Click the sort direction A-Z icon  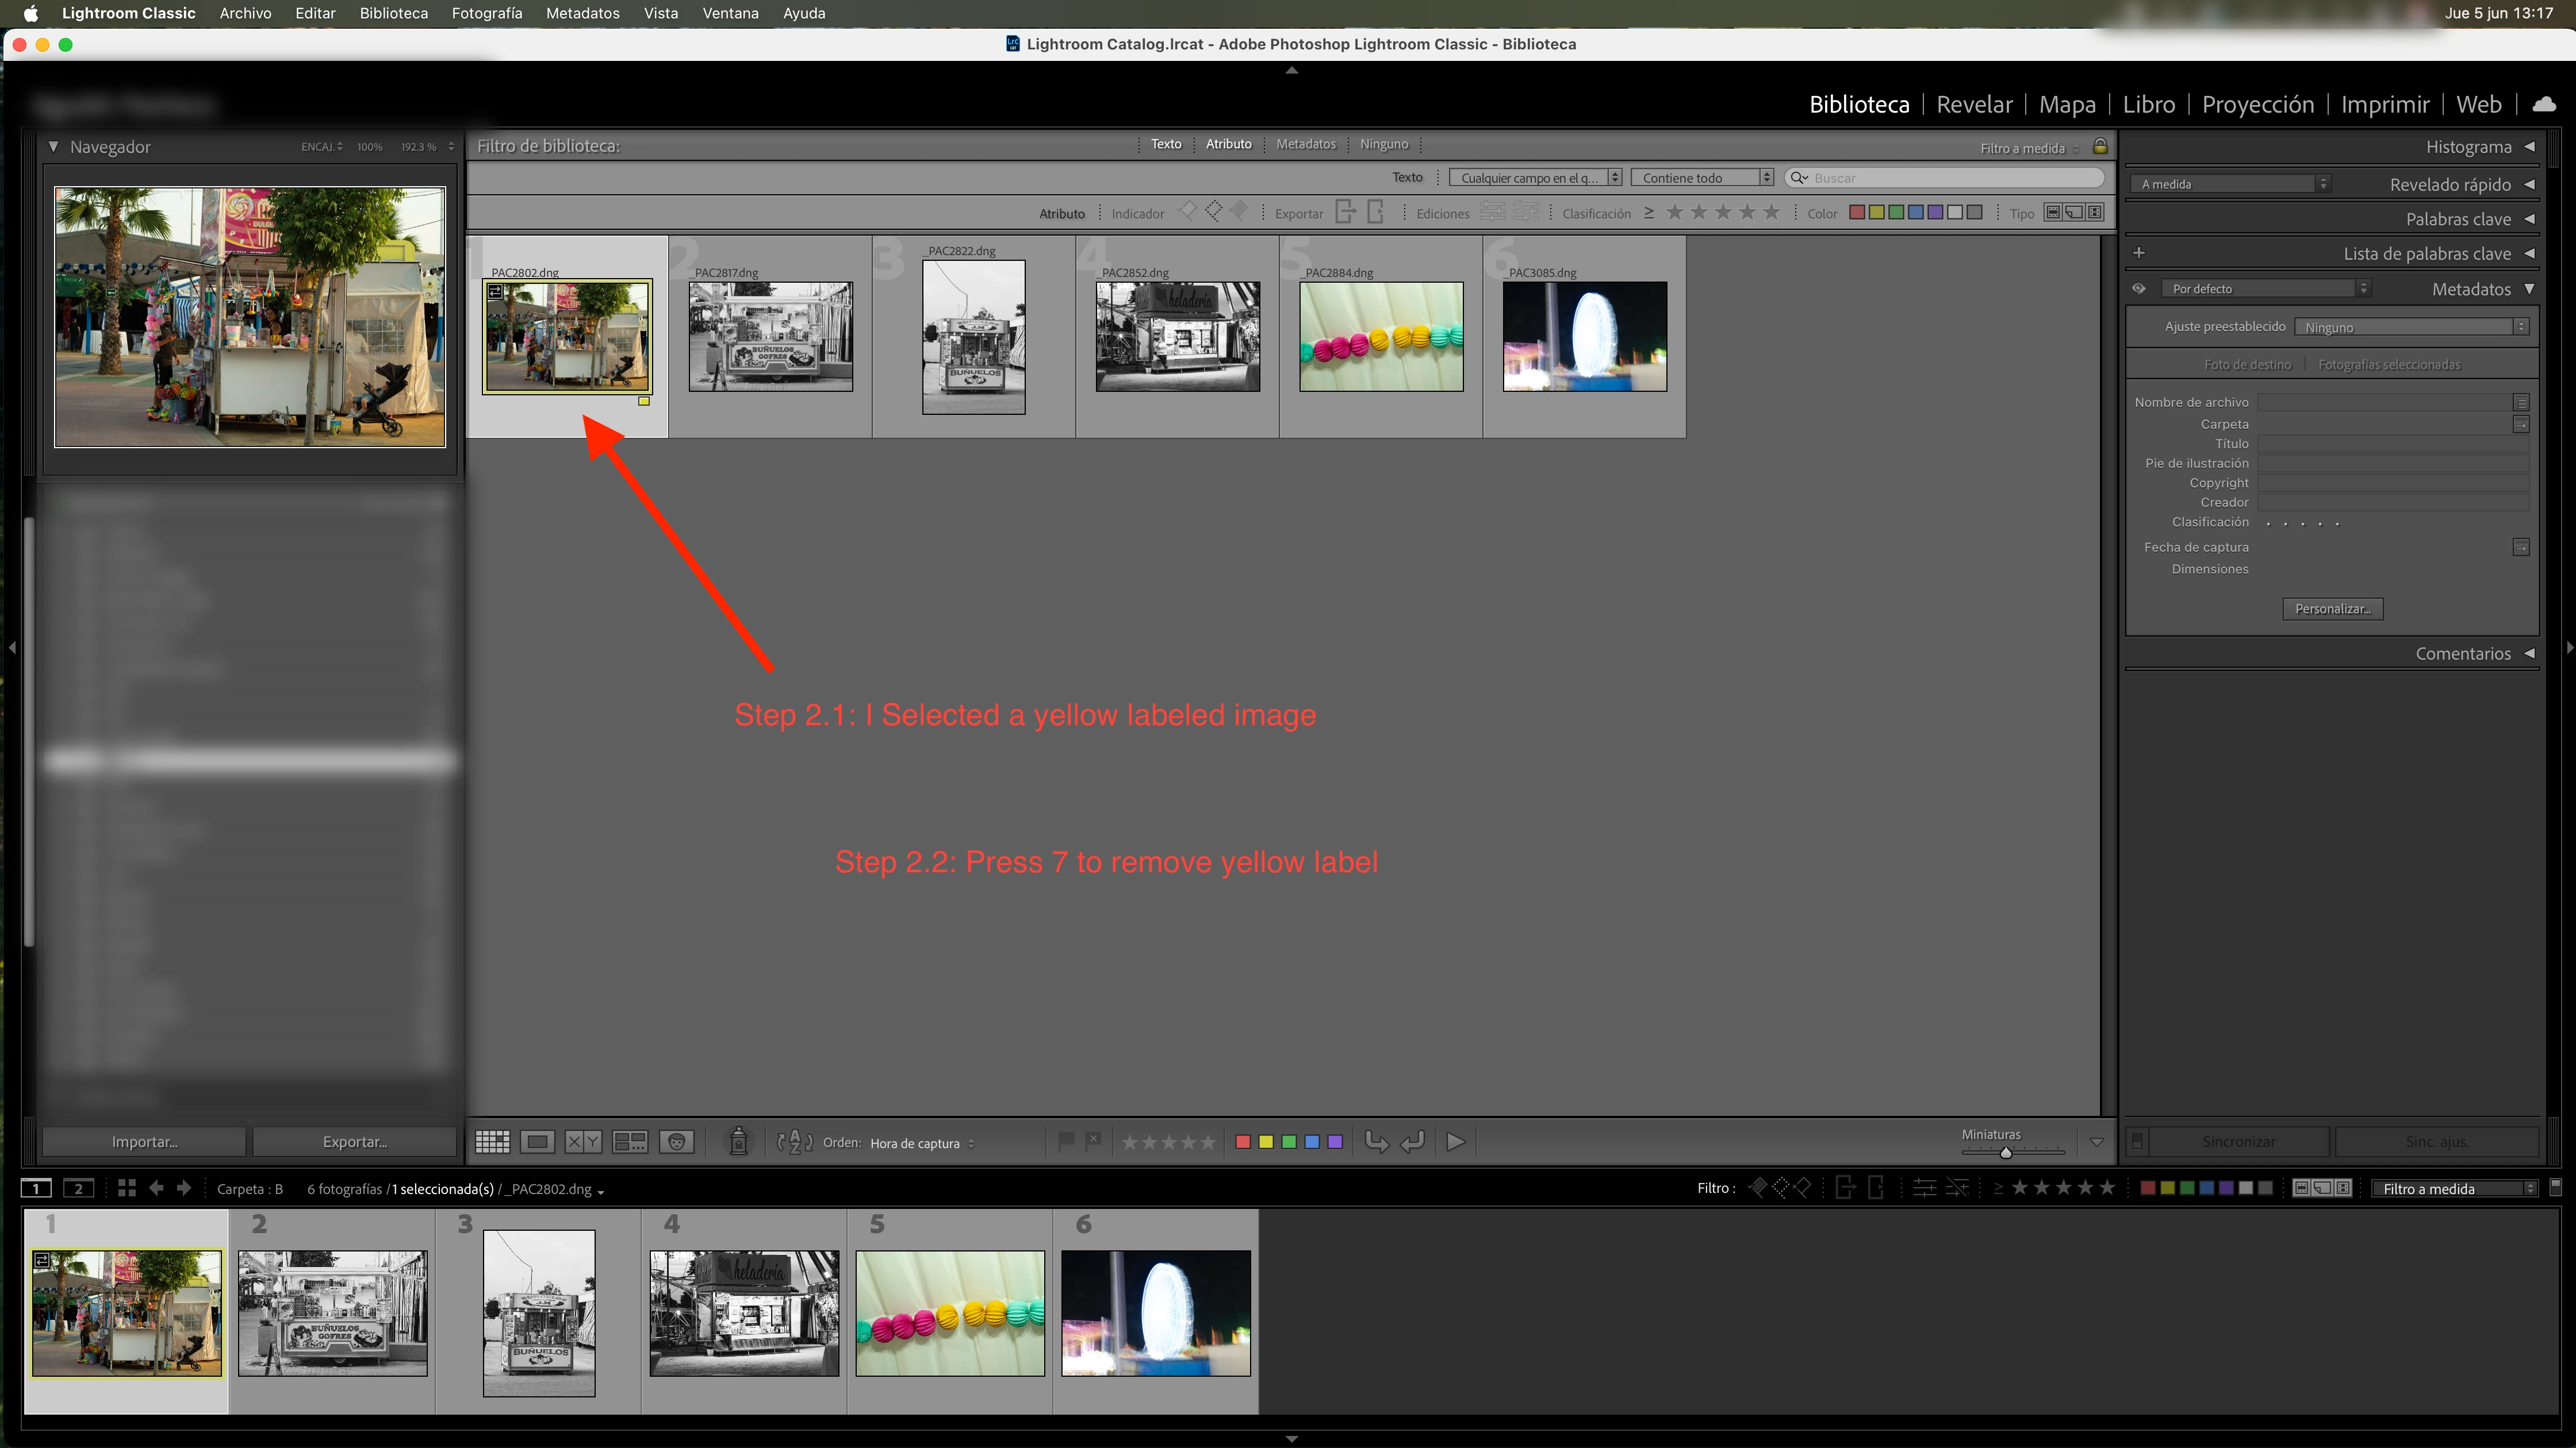[x=795, y=1141]
